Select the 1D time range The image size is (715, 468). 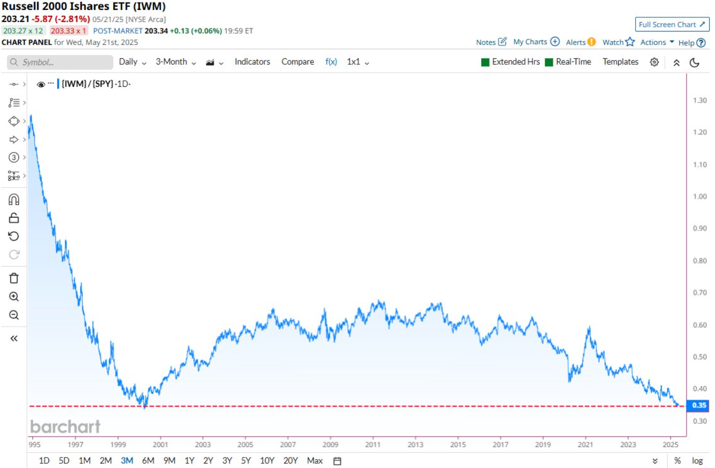point(44,461)
